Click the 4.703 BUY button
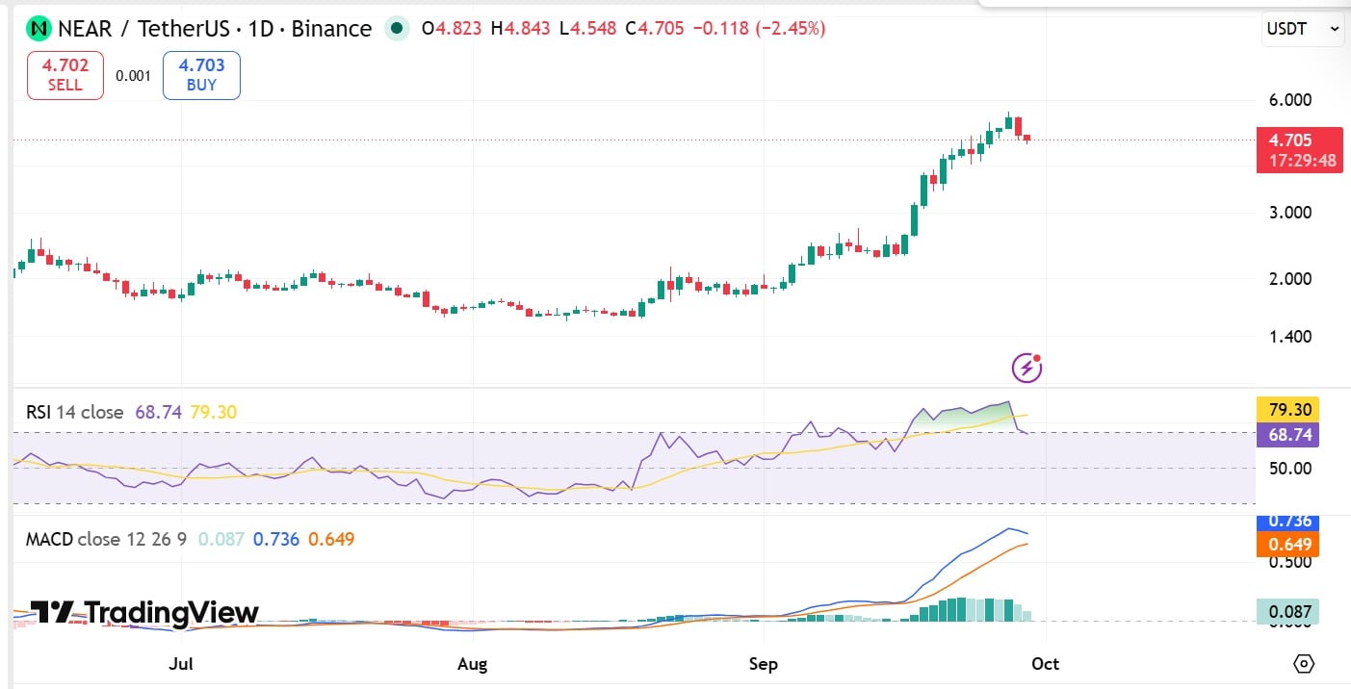The height and width of the screenshot is (689, 1351). pos(201,75)
